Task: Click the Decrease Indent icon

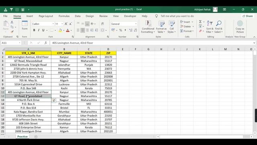Action: [x=92, y=30]
